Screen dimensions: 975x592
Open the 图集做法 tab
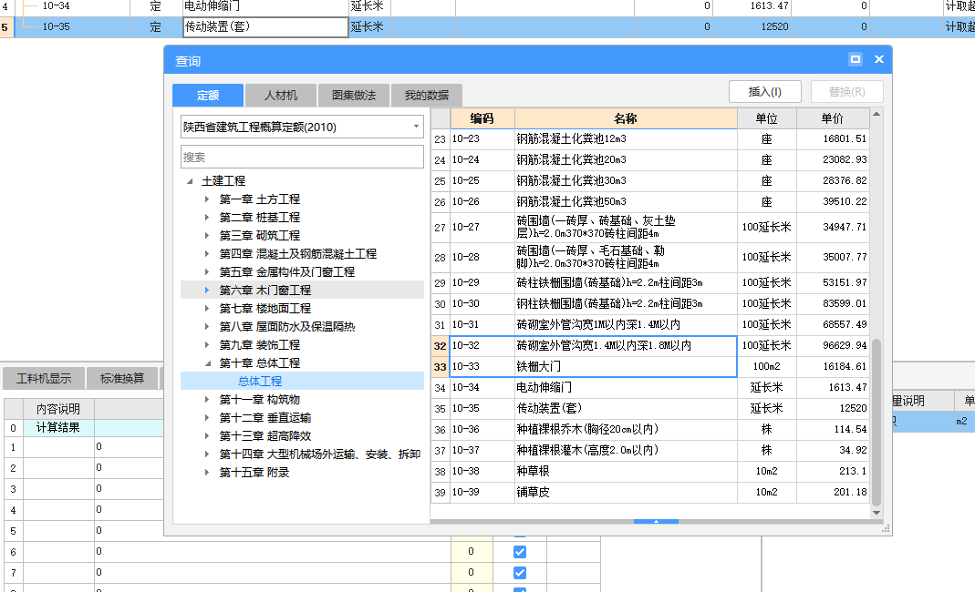pos(353,95)
